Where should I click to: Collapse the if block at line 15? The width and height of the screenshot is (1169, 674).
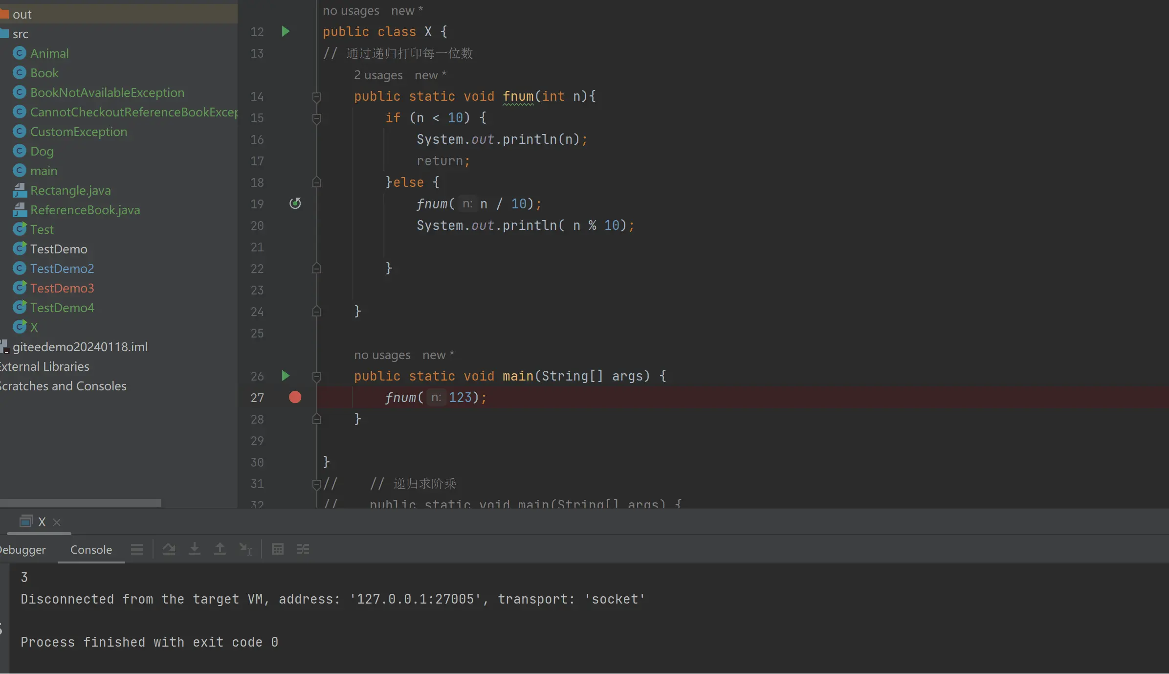pos(317,118)
